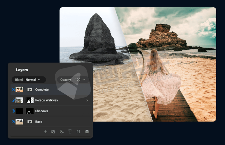The width and height of the screenshot is (225, 145).
Task: Click the paint bucket fill layer icon
Action: point(61,132)
